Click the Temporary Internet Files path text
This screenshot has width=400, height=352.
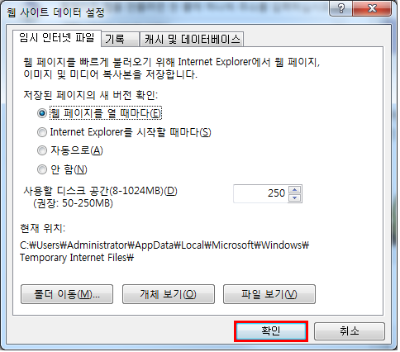pyautogui.click(x=77, y=258)
